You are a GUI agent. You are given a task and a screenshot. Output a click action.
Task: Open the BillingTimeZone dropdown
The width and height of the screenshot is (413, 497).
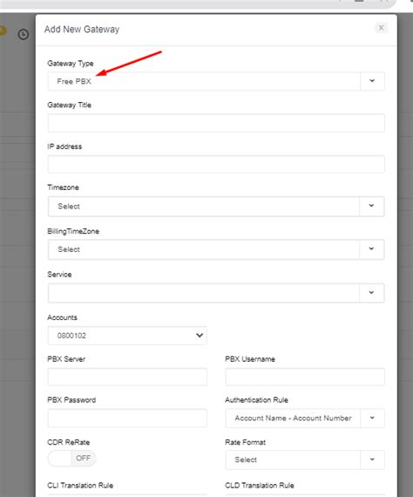216,249
